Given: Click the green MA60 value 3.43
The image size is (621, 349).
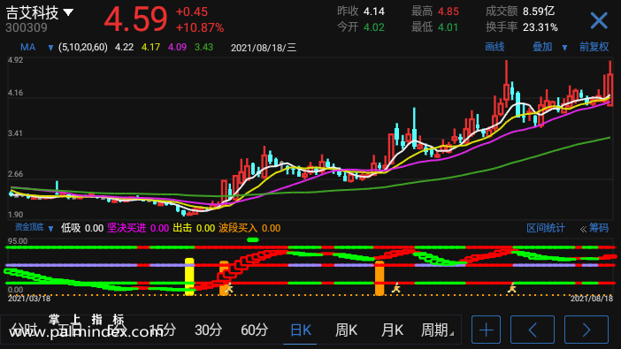Looking at the screenshot, I should pyautogui.click(x=203, y=48).
